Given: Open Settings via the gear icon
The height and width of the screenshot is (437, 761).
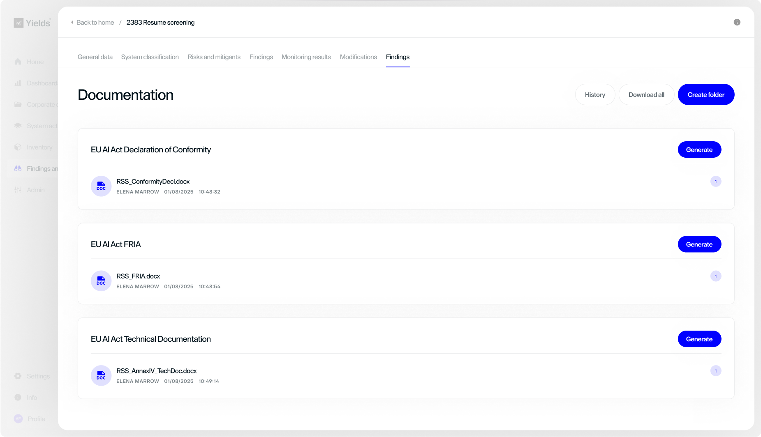Looking at the screenshot, I should [x=18, y=376].
